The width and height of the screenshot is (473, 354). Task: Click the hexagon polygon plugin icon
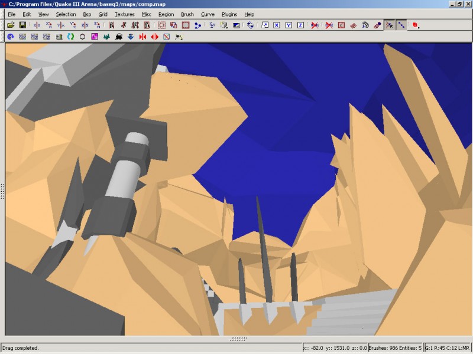point(82,37)
